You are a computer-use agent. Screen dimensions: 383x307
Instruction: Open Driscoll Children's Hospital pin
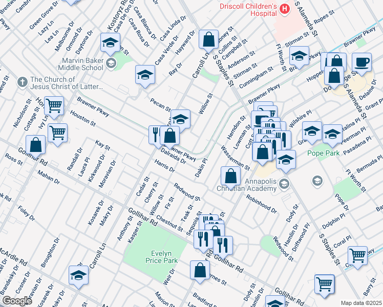pyautogui.click(x=285, y=10)
